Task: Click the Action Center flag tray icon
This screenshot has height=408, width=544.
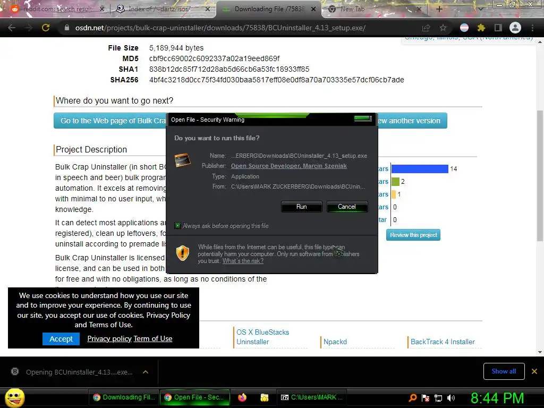Action: [x=426, y=398]
